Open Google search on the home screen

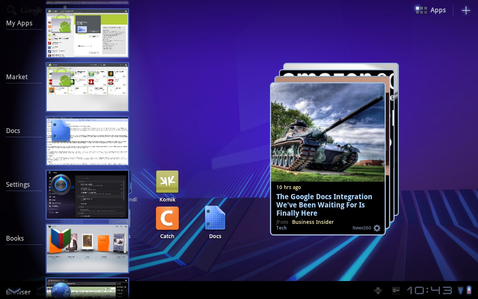[25, 10]
